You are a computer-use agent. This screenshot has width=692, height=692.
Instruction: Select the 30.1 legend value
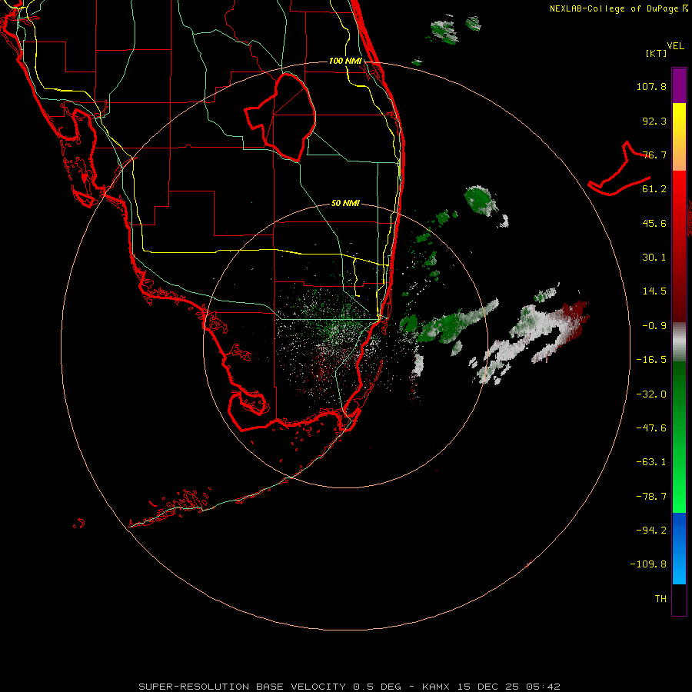(654, 258)
